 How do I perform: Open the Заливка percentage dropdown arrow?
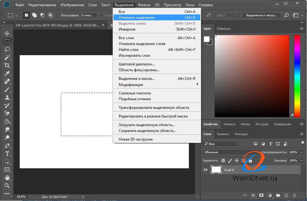302,161
